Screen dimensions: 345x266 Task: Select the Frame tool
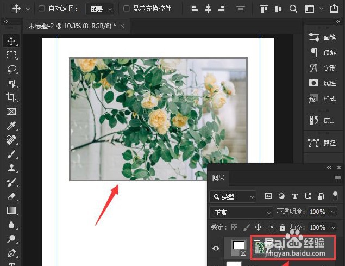point(11,112)
